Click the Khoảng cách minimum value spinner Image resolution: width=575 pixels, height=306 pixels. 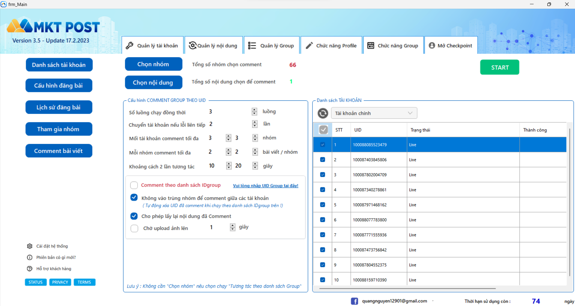point(229,166)
